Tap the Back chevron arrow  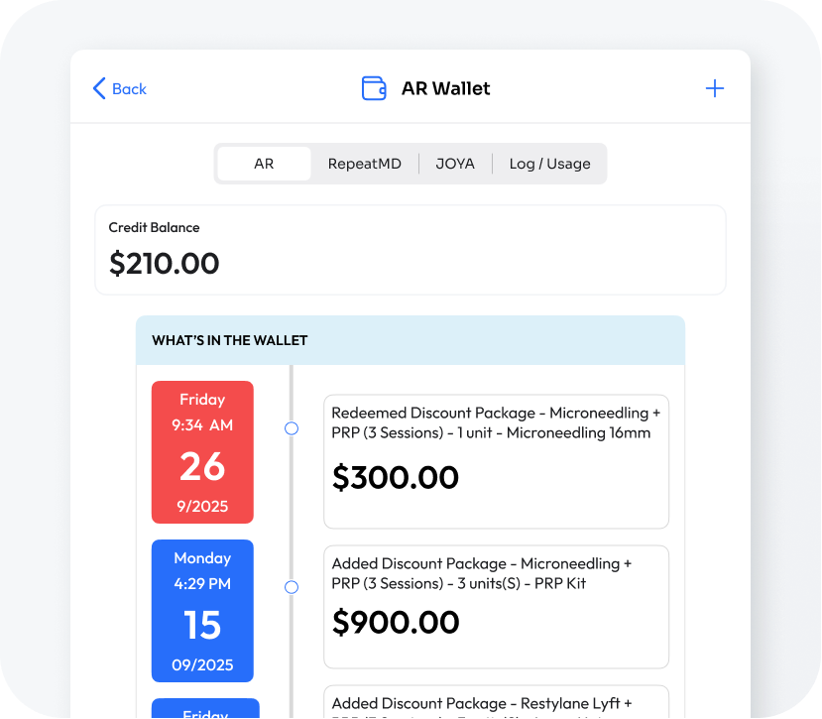tap(98, 88)
